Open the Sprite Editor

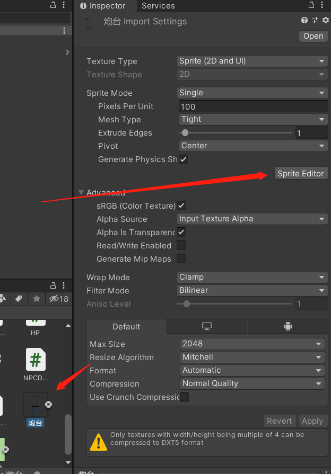301,173
